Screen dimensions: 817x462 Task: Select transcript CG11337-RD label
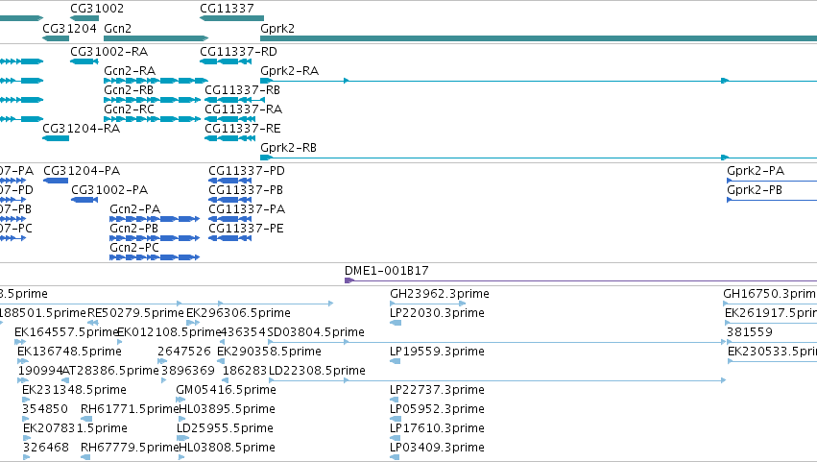click(x=239, y=52)
